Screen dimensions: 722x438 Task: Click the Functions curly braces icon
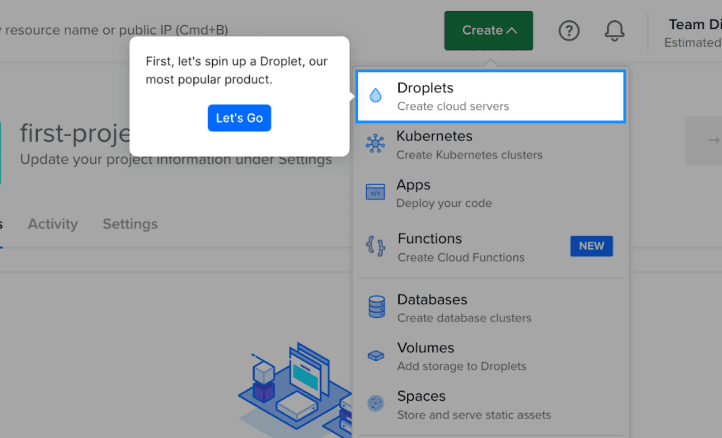[375, 246]
